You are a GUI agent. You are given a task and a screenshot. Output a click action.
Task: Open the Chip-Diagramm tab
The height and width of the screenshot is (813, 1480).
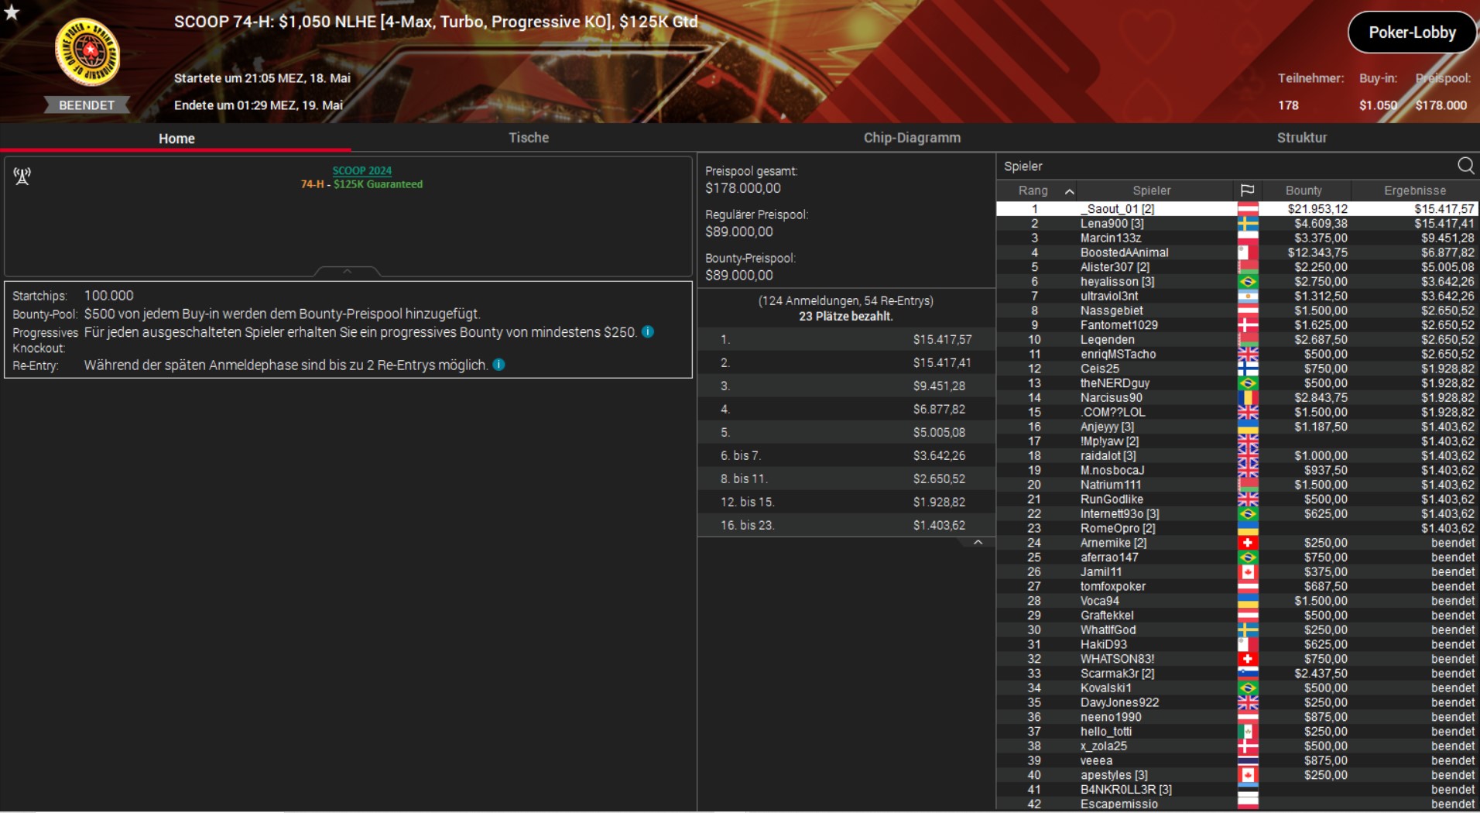pos(911,138)
